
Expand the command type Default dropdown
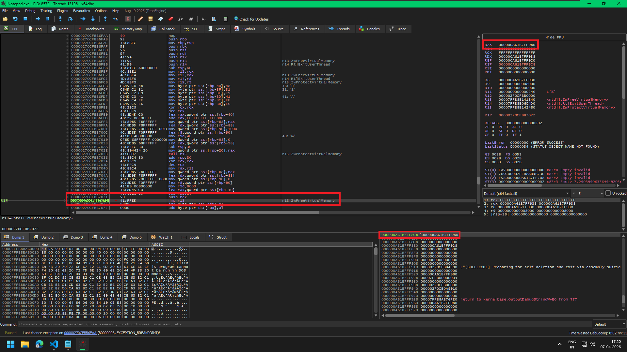[x=609, y=324]
